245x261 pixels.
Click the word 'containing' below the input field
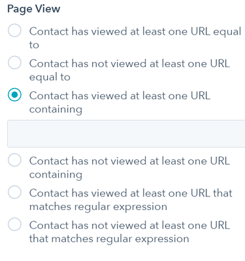[56, 175]
